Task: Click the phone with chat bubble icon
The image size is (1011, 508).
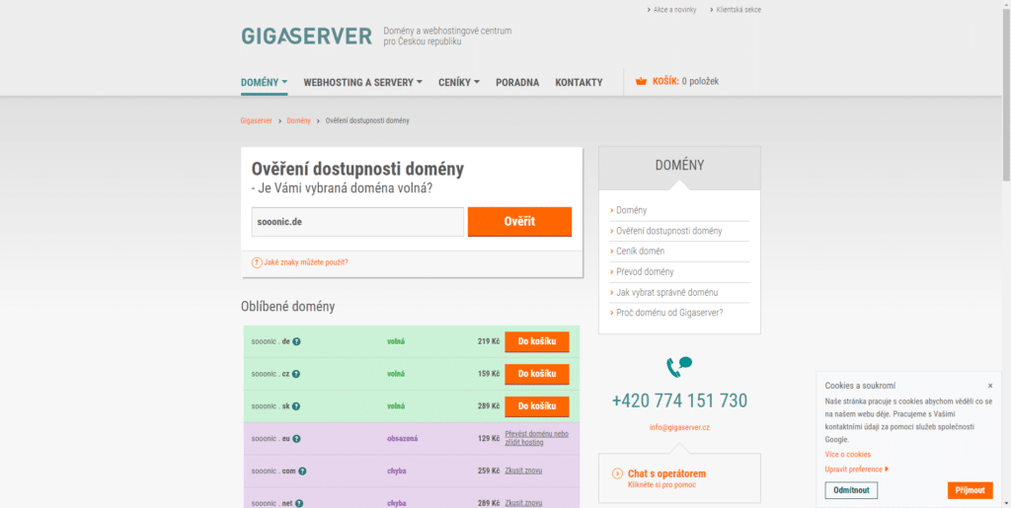Action: [x=679, y=367]
